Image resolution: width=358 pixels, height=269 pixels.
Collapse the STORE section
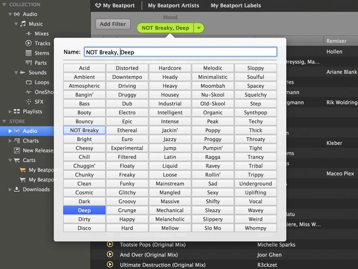[4, 121]
